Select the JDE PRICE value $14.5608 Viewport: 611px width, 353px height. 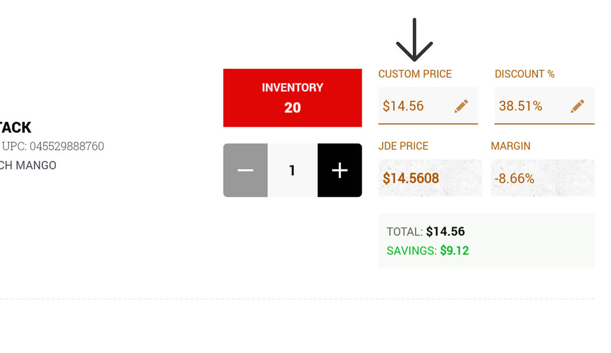411,178
